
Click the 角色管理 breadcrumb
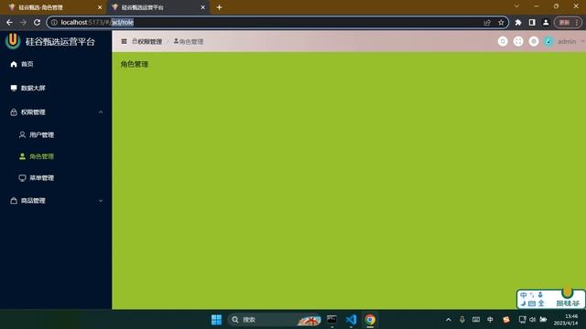click(x=189, y=41)
